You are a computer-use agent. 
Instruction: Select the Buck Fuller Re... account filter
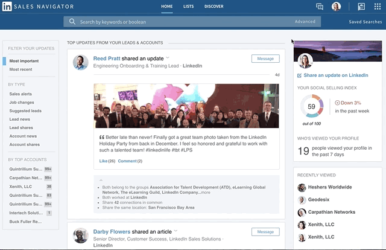[25, 222]
